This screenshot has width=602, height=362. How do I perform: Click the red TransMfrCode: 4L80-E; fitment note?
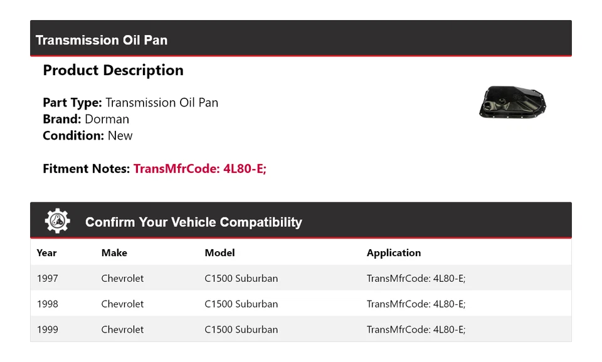(x=199, y=168)
